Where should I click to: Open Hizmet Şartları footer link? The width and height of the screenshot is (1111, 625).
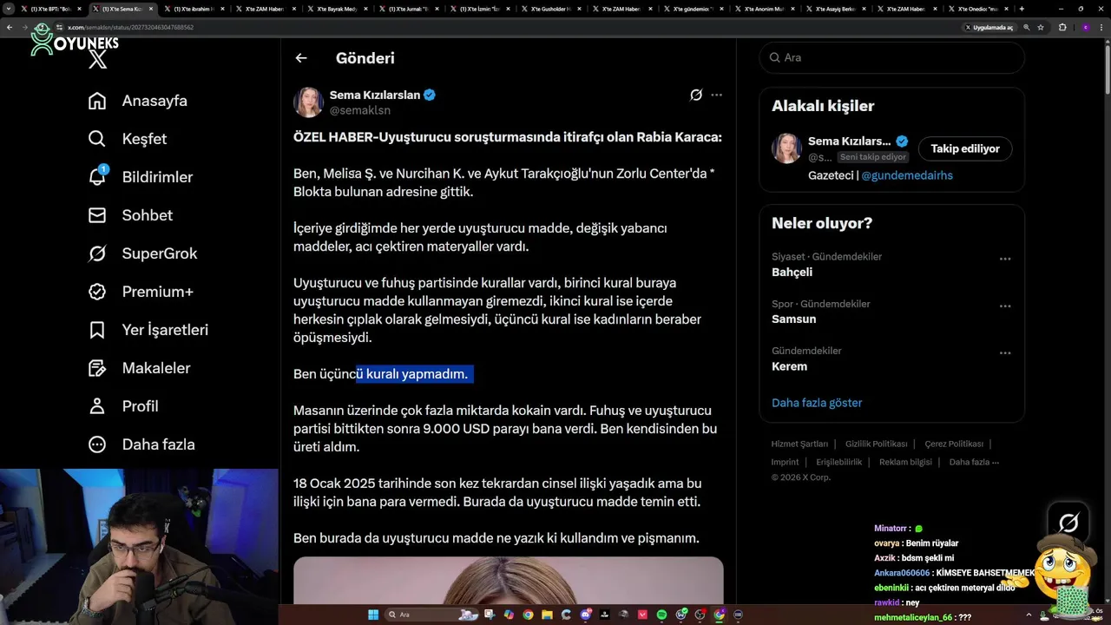799,444
